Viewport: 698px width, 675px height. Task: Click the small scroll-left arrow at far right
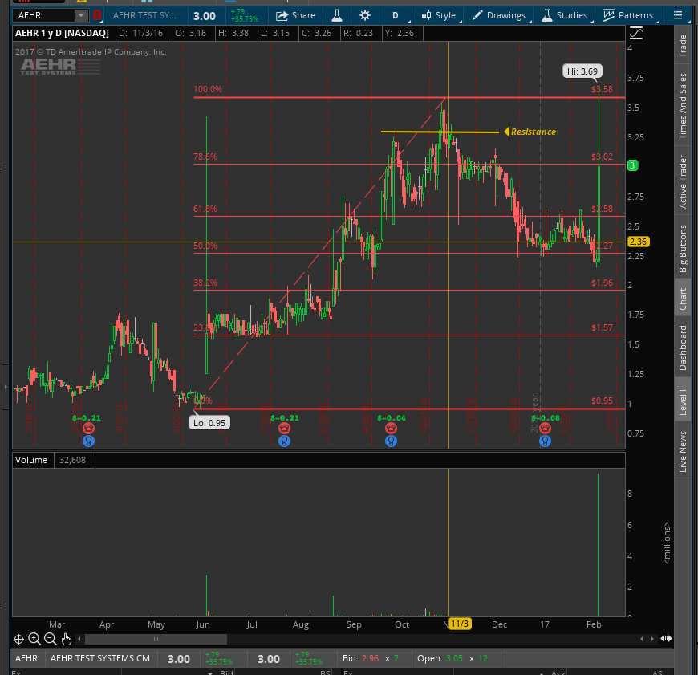pos(642,639)
